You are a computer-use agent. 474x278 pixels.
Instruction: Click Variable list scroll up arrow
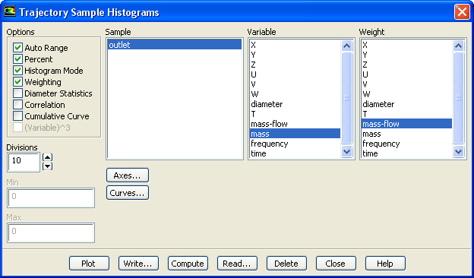(346, 46)
